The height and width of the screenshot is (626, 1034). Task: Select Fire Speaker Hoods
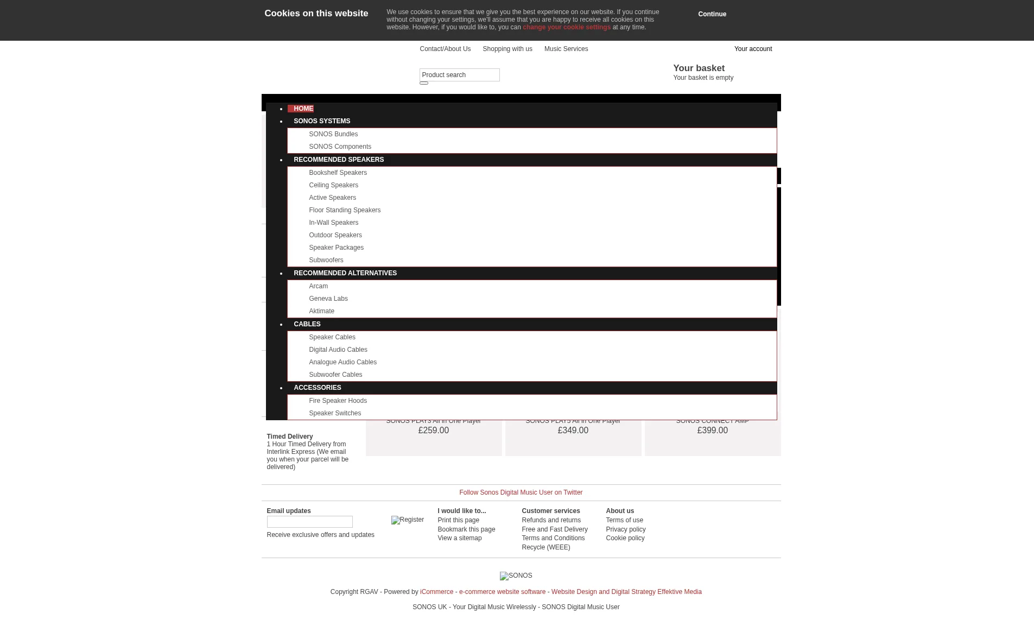(x=338, y=401)
